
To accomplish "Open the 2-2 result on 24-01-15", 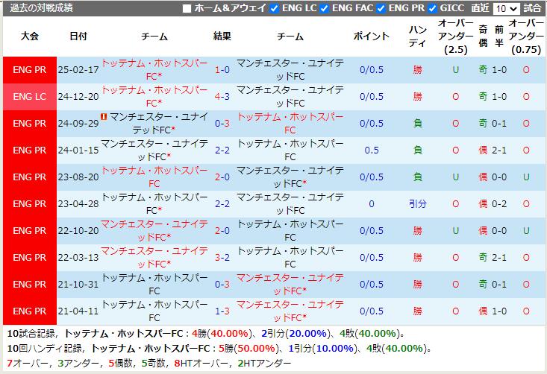I will tap(222, 150).
